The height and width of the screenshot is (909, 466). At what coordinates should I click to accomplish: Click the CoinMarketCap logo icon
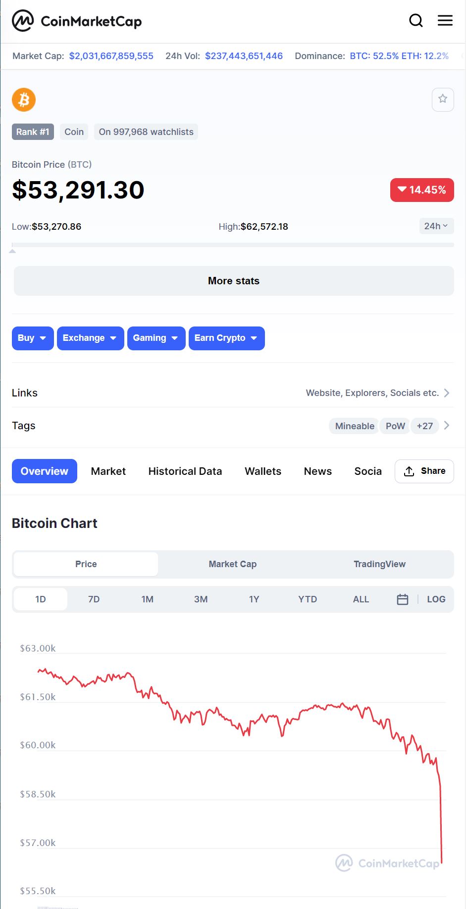click(23, 21)
